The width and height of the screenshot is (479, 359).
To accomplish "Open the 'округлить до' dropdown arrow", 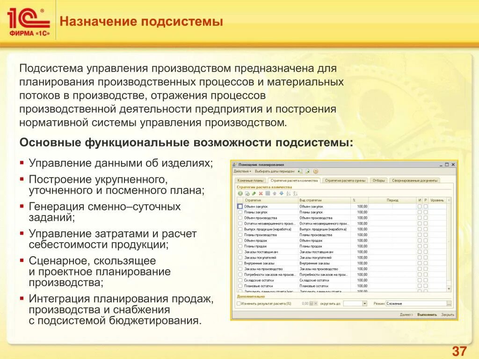I will pyautogui.click(x=364, y=303).
